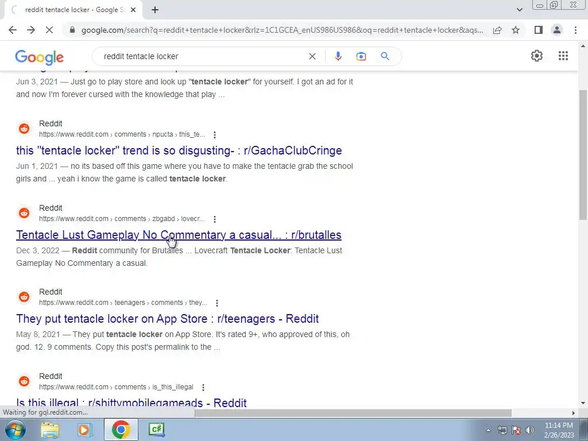The image size is (588, 441).
Task: Open the Chrome profile menu
Action: pyautogui.click(x=557, y=30)
